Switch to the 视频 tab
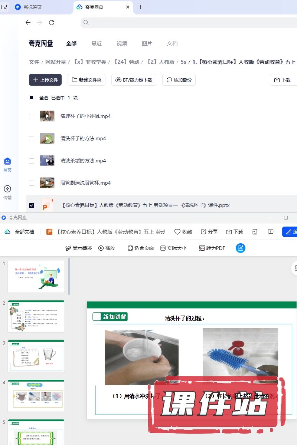 (x=122, y=43)
